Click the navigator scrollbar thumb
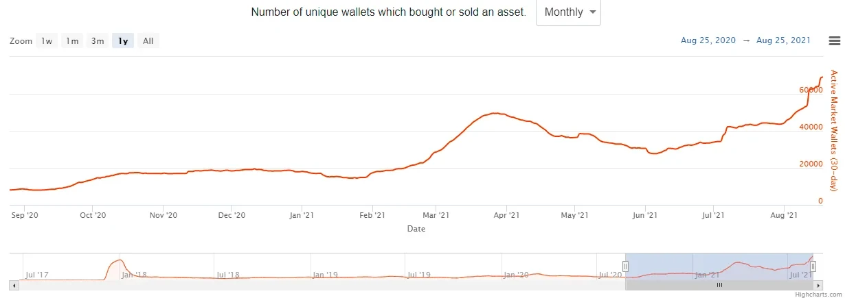845x298 pixels. (719, 285)
